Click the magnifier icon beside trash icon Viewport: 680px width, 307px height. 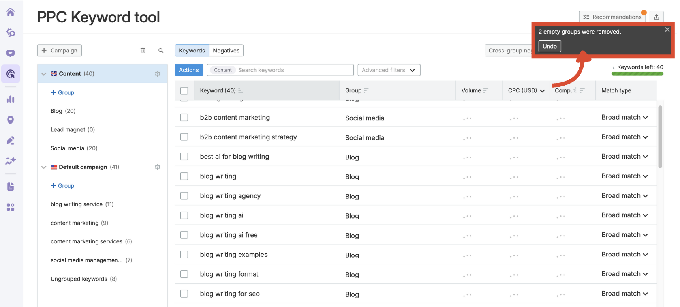click(x=161, y=51)
